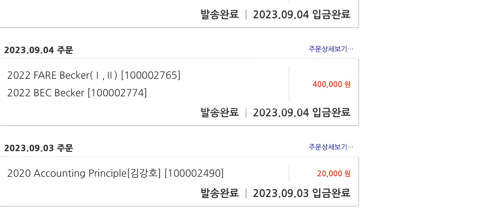Image resolution: width=503 pixels, height=212 pixels.
Task: Open 주문상세보기 for the 2023.09.04 order
Action: [x=331, y=49]
